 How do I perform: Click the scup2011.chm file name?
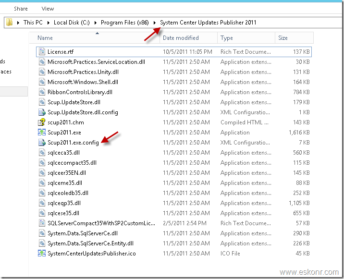click(x=66, y=122)
